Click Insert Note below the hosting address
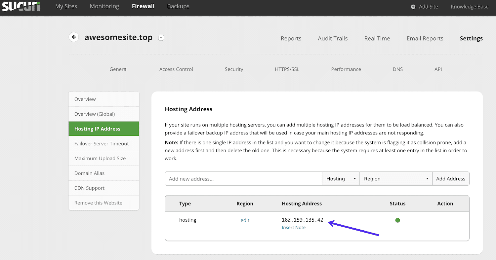The image size is (496, 260). pos(294,227)
